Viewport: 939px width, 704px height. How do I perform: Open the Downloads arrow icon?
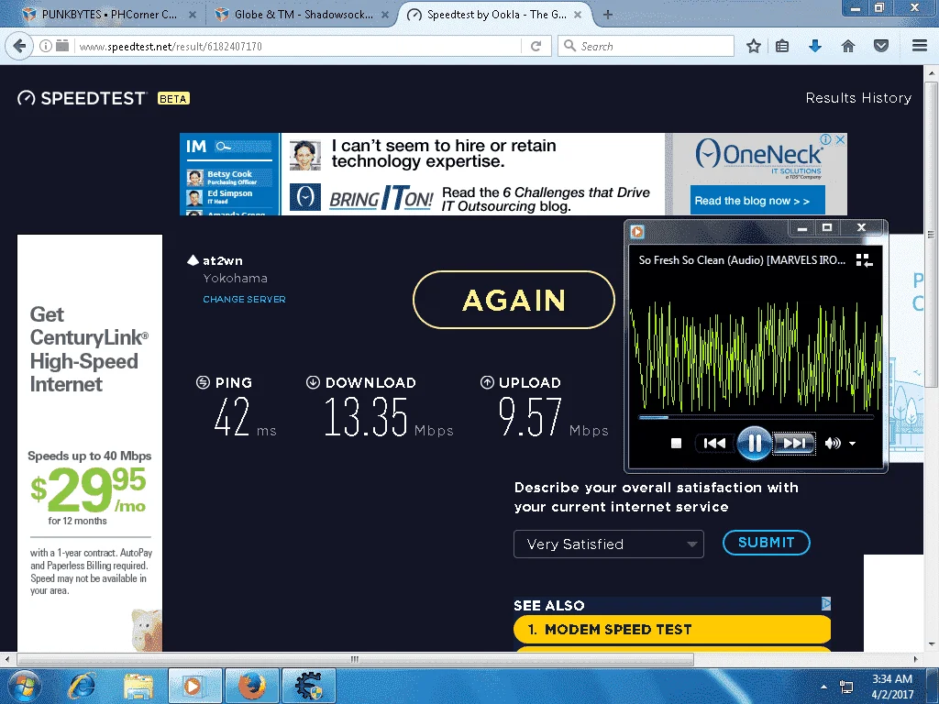tap(815, 46)
